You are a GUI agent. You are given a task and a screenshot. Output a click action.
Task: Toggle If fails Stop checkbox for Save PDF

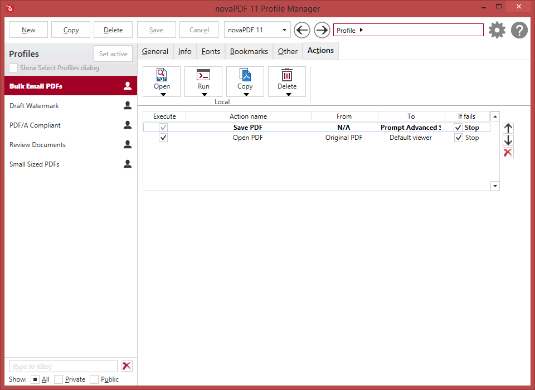458,127
